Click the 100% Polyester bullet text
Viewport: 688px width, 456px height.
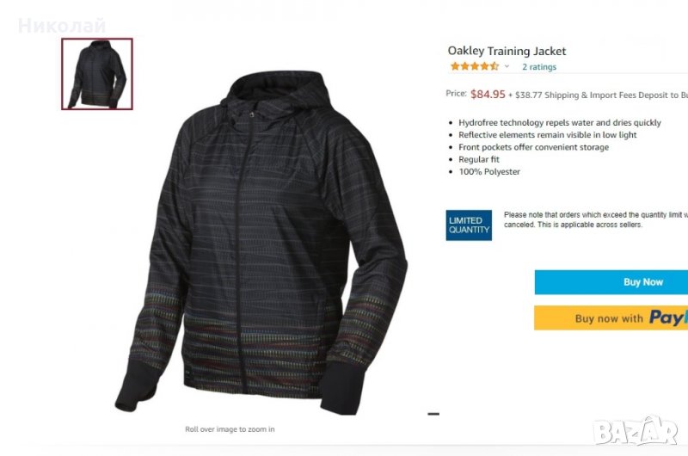(489, 171)
